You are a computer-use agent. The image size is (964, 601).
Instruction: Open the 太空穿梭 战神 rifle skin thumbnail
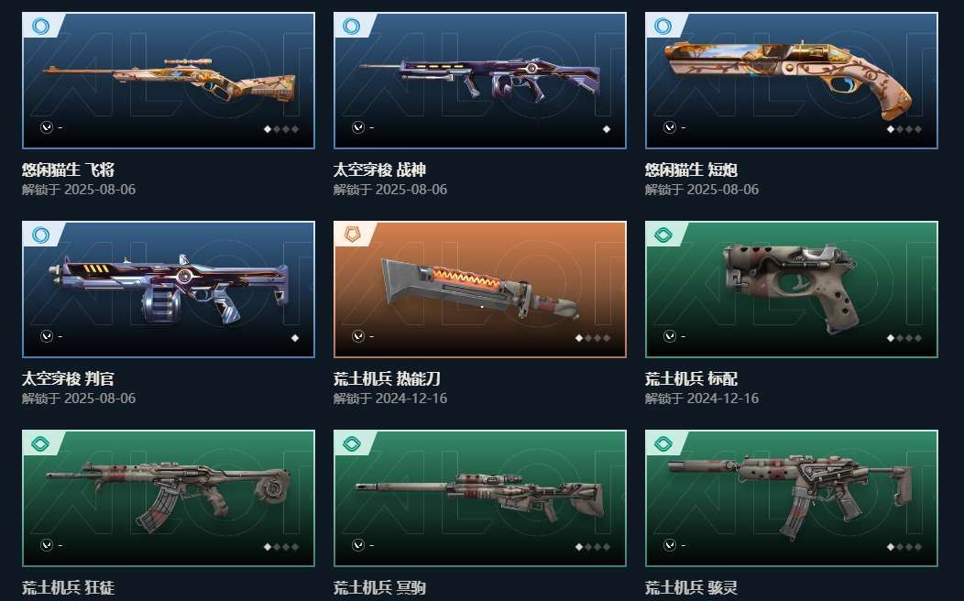480,81
